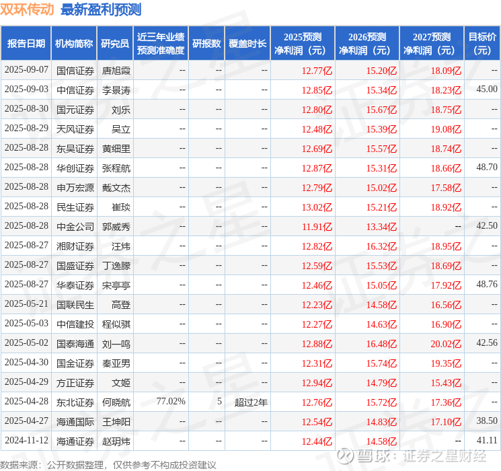Click the 近三年业绩预测准确度 column header
This screenshot has width=501, height=471.
pos(161,44)
